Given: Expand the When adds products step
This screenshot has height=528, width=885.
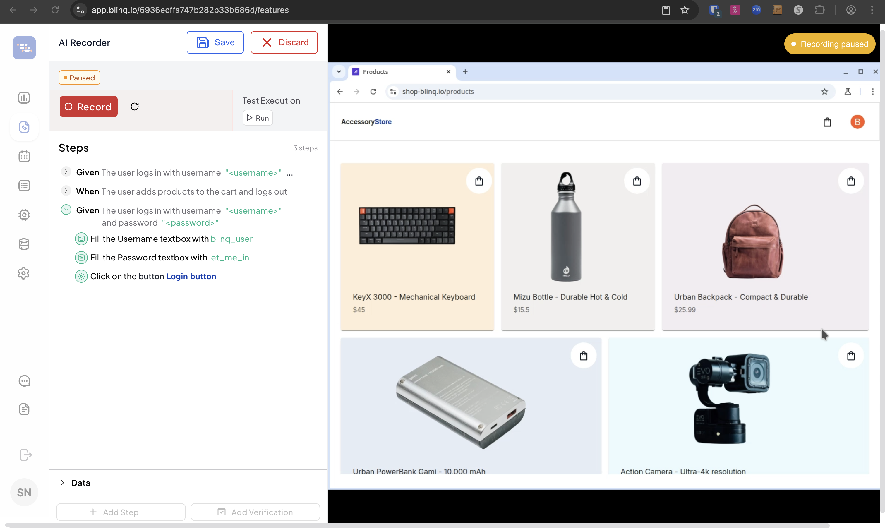Looking at the screenshot, I should [x=66, y=191].
